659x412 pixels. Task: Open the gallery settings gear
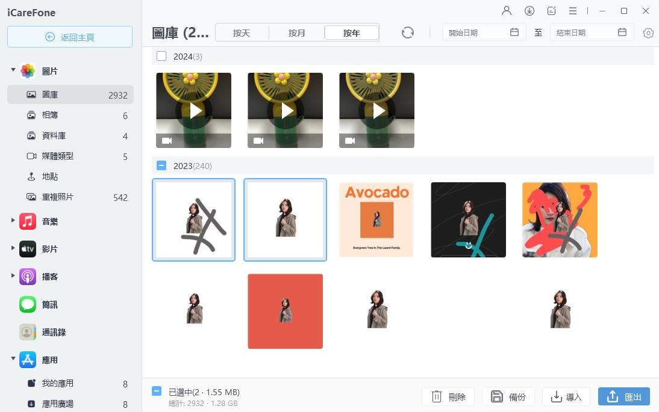coord(648,32)
